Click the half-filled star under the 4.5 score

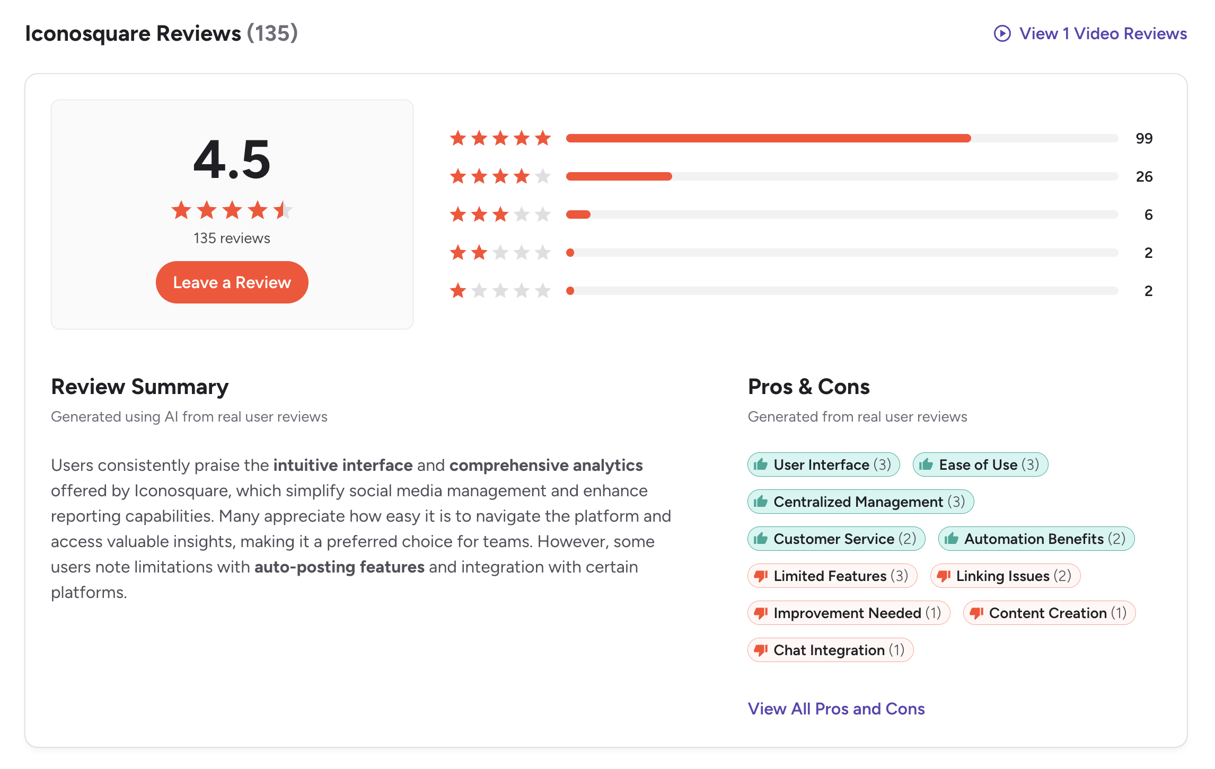tap(284, 210)
